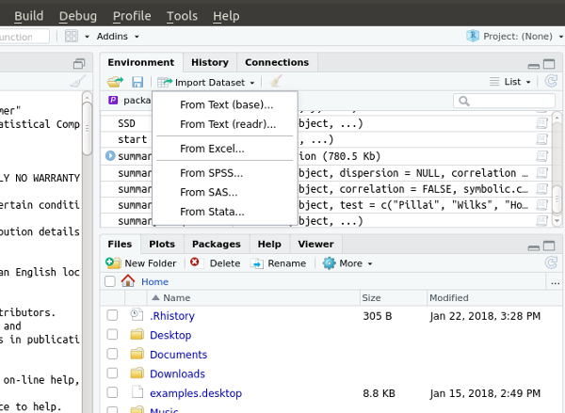Click the Home icon in file path
This screenshot has width=565, height=413.
(x=128, y=281)
